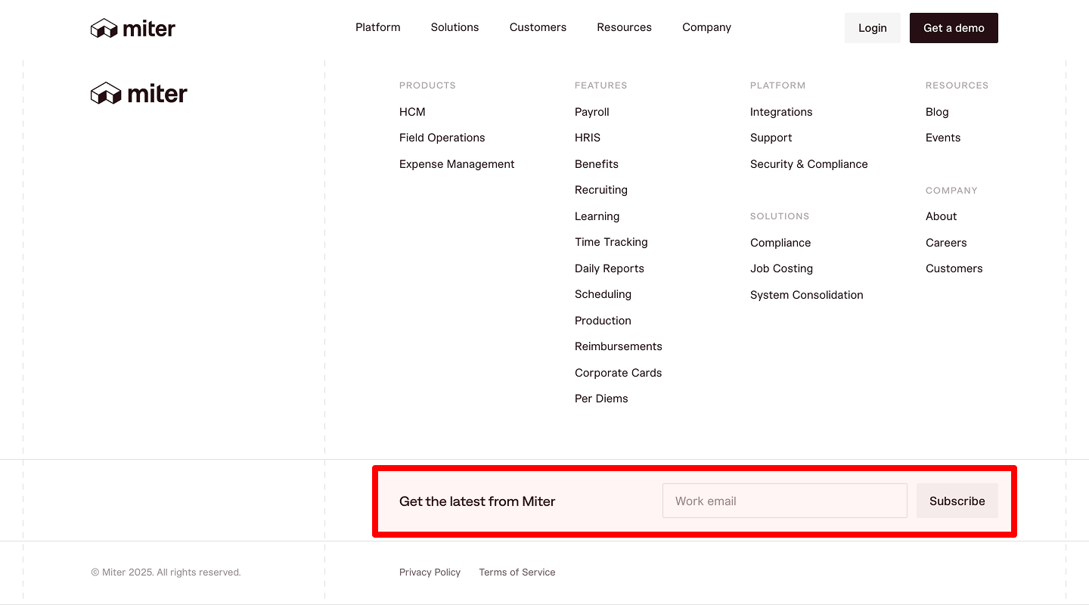The width and height of the screenshot is (1089, 605).
Task: Open the Platform navigation menu
Action: [x=377, y=27]
